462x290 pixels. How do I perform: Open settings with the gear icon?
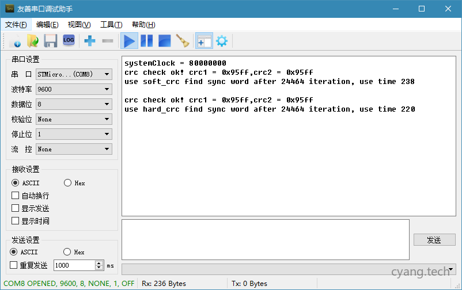(x=221, y=41)
